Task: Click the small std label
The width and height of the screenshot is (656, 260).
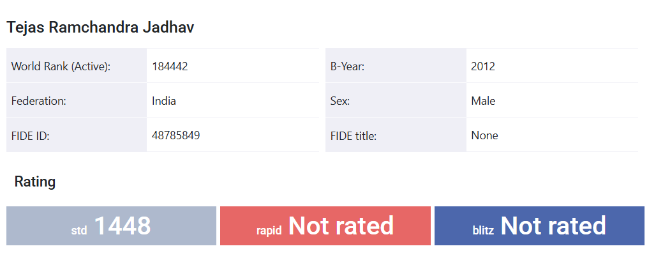Action: [x=79, y=230]
